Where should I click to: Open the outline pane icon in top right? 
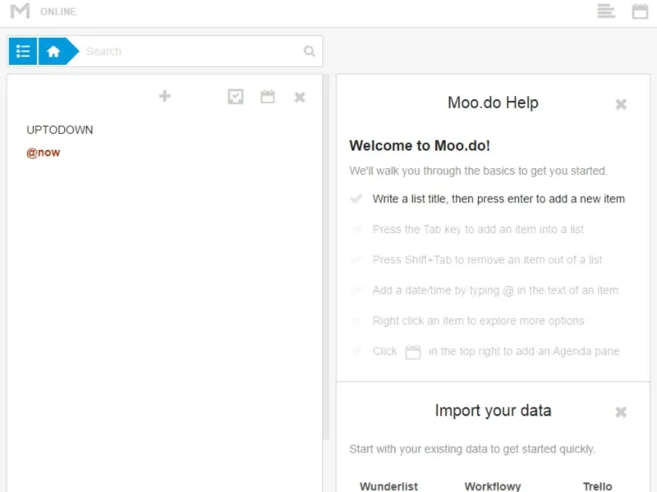[606, 11]
